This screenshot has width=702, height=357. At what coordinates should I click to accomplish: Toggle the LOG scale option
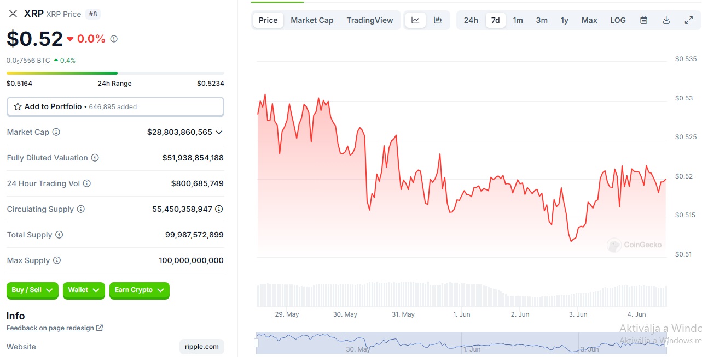tap(618, 20)
